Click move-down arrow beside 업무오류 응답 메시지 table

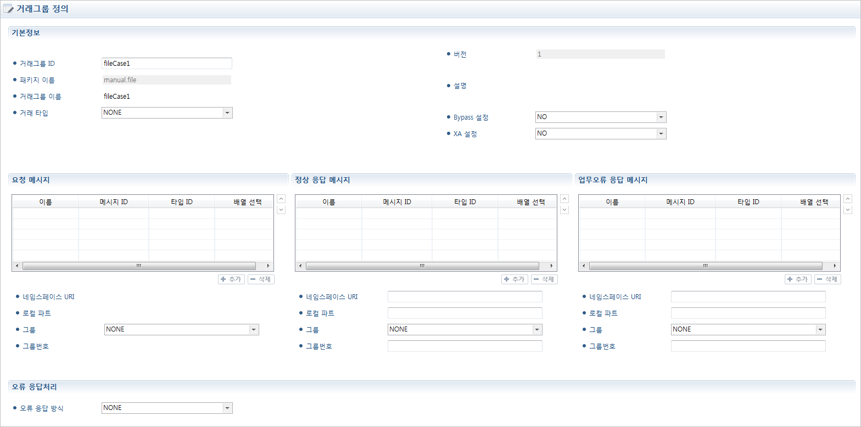coord(848,210)
